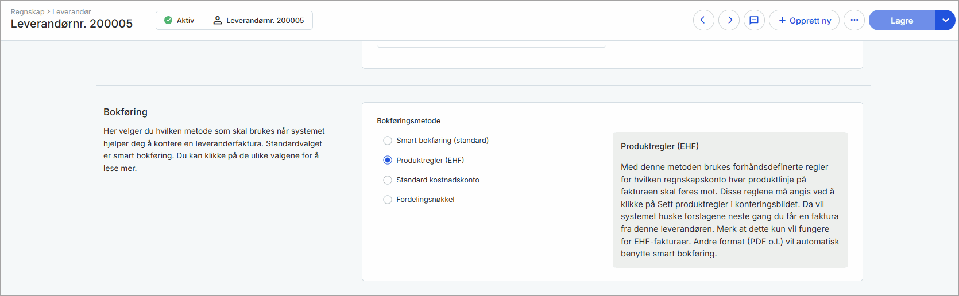959x296 pixels.
Task: Choose Standard kostnadskonto method
Action: [388, 180]
